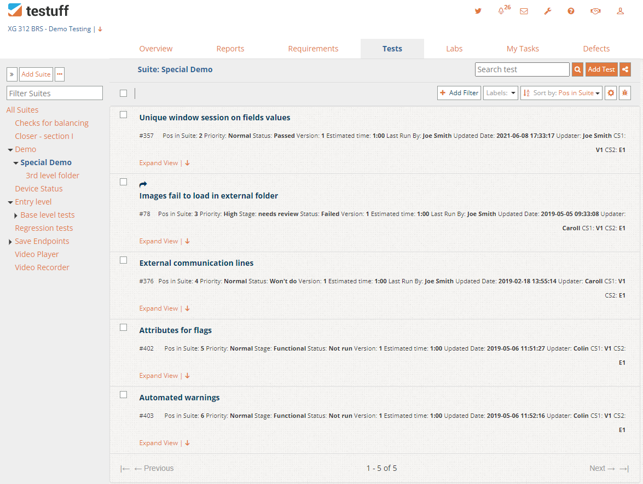Open the Labels dropdown

tap(501, 93)
